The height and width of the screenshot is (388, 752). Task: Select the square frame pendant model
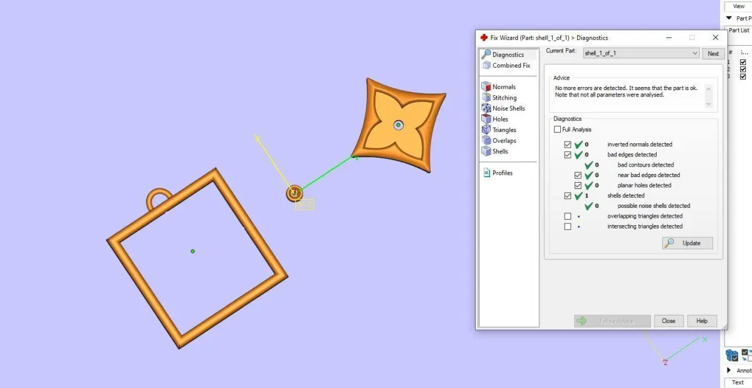(x=196, y=258)
